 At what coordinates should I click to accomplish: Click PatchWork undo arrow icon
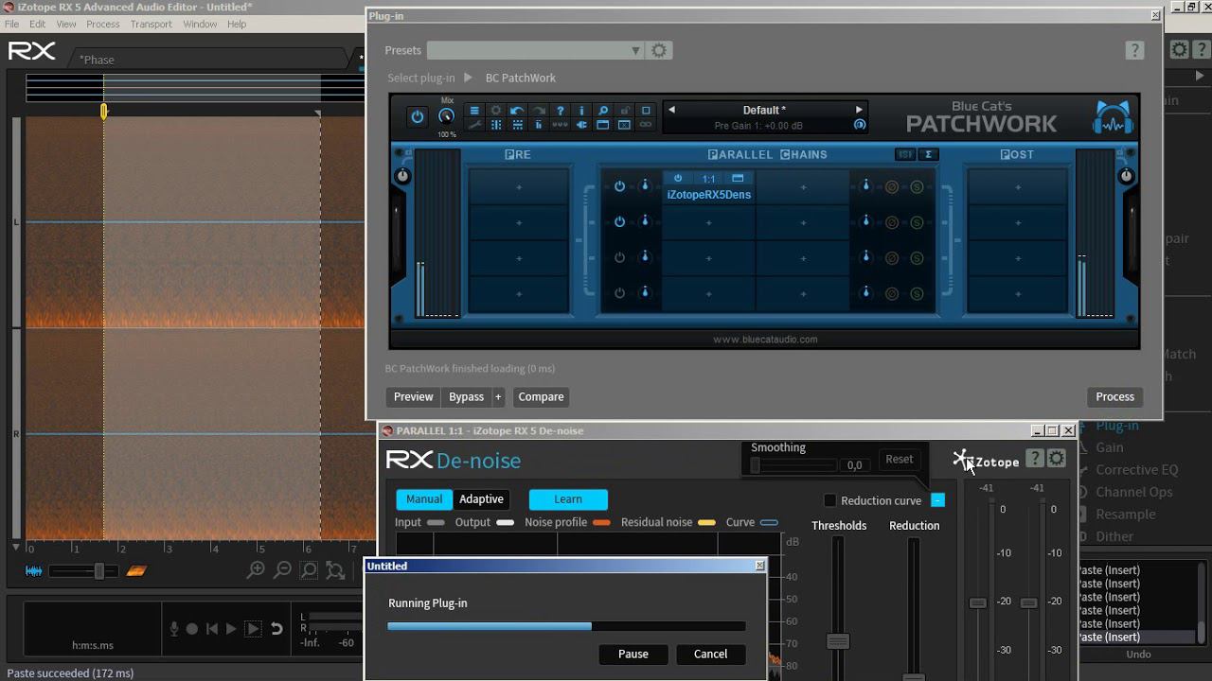point(517,111)
